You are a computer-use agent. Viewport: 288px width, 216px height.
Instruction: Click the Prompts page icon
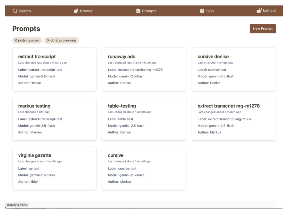[138, 11]
